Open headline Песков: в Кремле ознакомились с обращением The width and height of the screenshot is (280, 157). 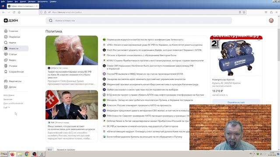[x=141, y=55]
